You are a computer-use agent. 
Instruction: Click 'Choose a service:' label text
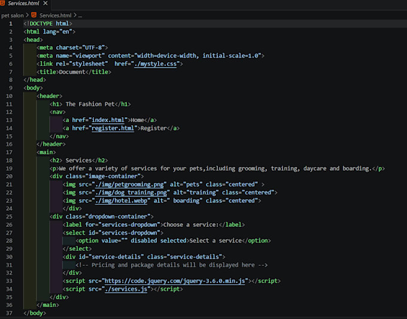pos(191,225)
